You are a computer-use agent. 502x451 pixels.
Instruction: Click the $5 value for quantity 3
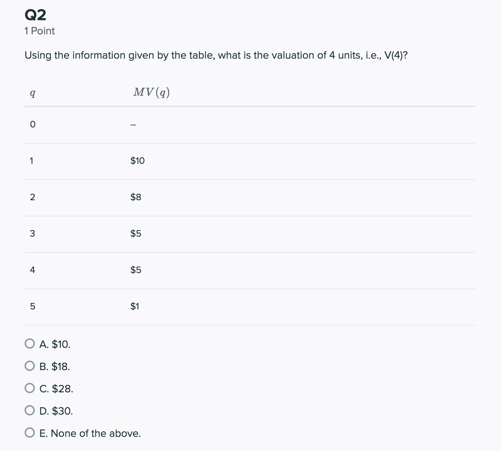coord(135,233)
